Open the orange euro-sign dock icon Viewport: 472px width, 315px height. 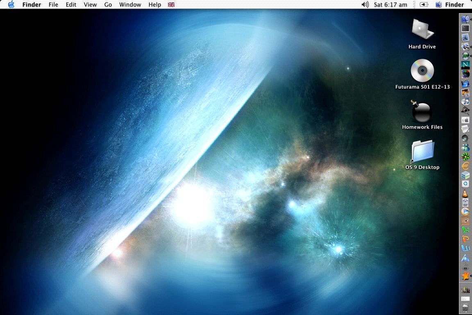coord(465,166)
